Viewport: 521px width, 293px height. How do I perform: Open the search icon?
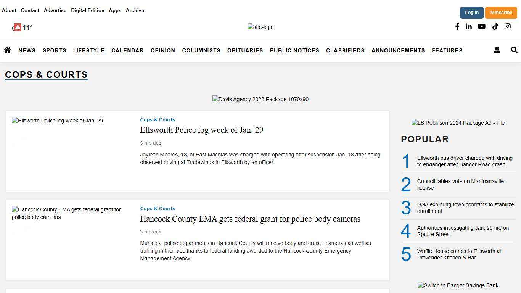click(x=514, y=50)
